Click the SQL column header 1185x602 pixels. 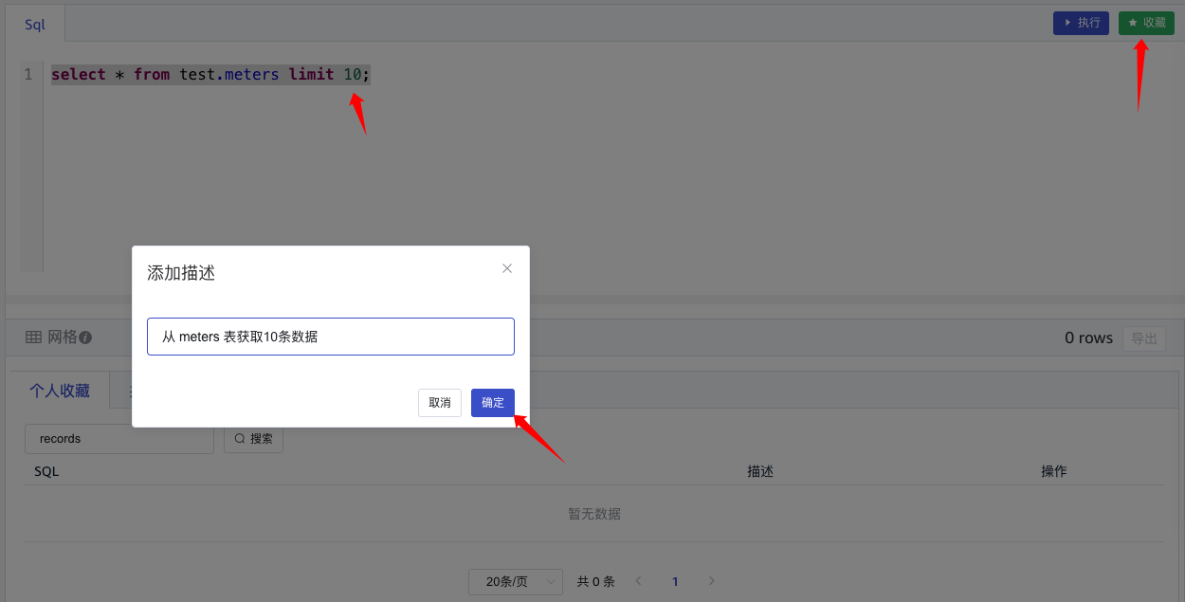[46, 471]
